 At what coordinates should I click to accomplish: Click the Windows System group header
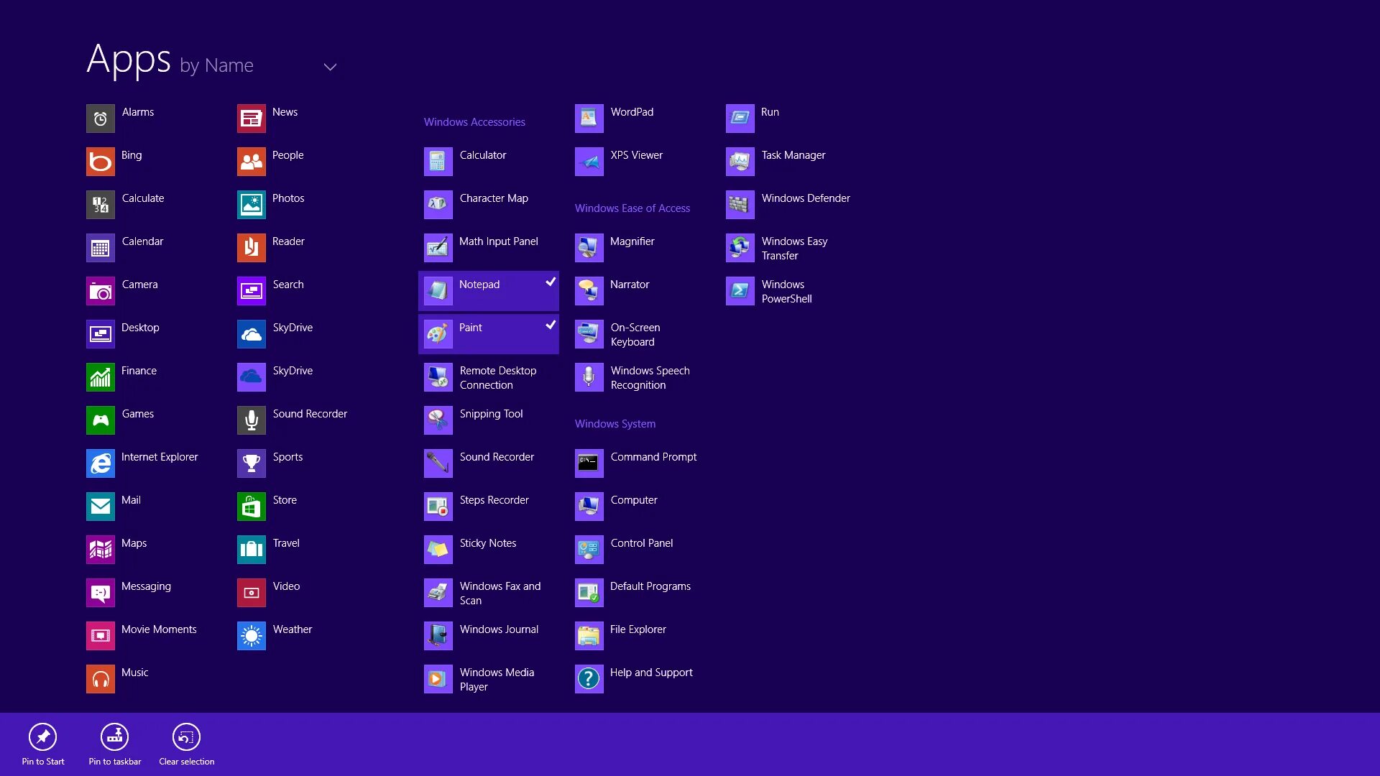pyautogui.click(x=615, y=424)
